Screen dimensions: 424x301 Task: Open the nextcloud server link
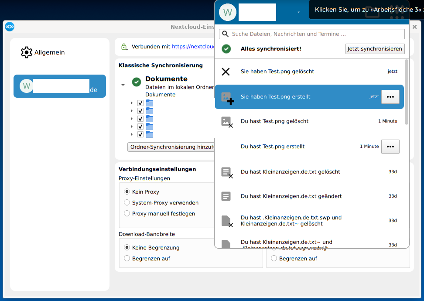[x=193, y=47]
